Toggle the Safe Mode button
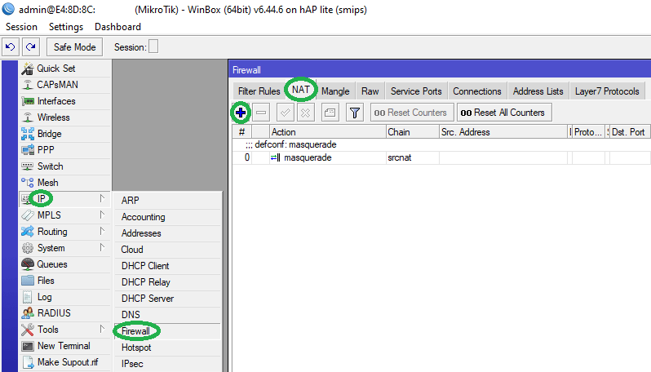The height and width of the screenshot is (372, 651). click(x=75, y=47)
